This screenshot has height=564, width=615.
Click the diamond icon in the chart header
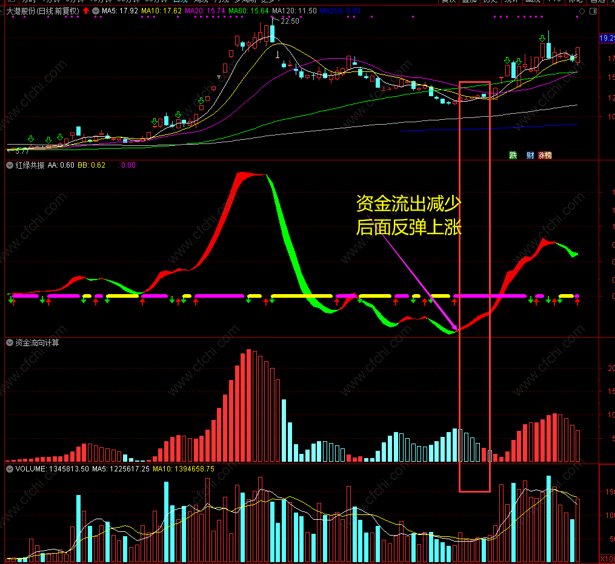[x=582, y=11]
